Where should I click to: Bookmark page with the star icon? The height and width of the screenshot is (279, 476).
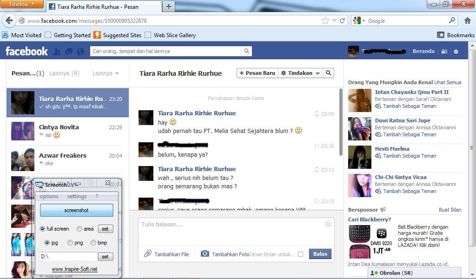[325, 20]
